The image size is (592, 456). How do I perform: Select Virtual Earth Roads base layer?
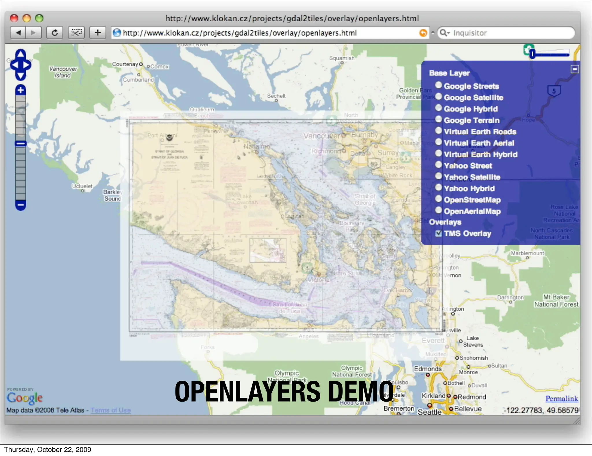[439, 130]
